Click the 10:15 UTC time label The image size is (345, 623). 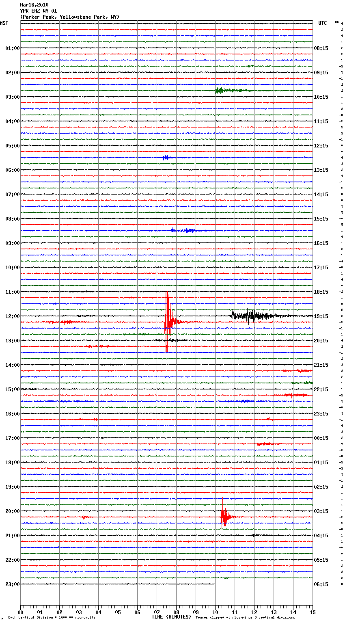pyautogui.click(x=321, y=97)
